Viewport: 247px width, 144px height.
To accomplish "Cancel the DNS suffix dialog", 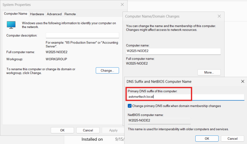I will click(x=233, y=138).
